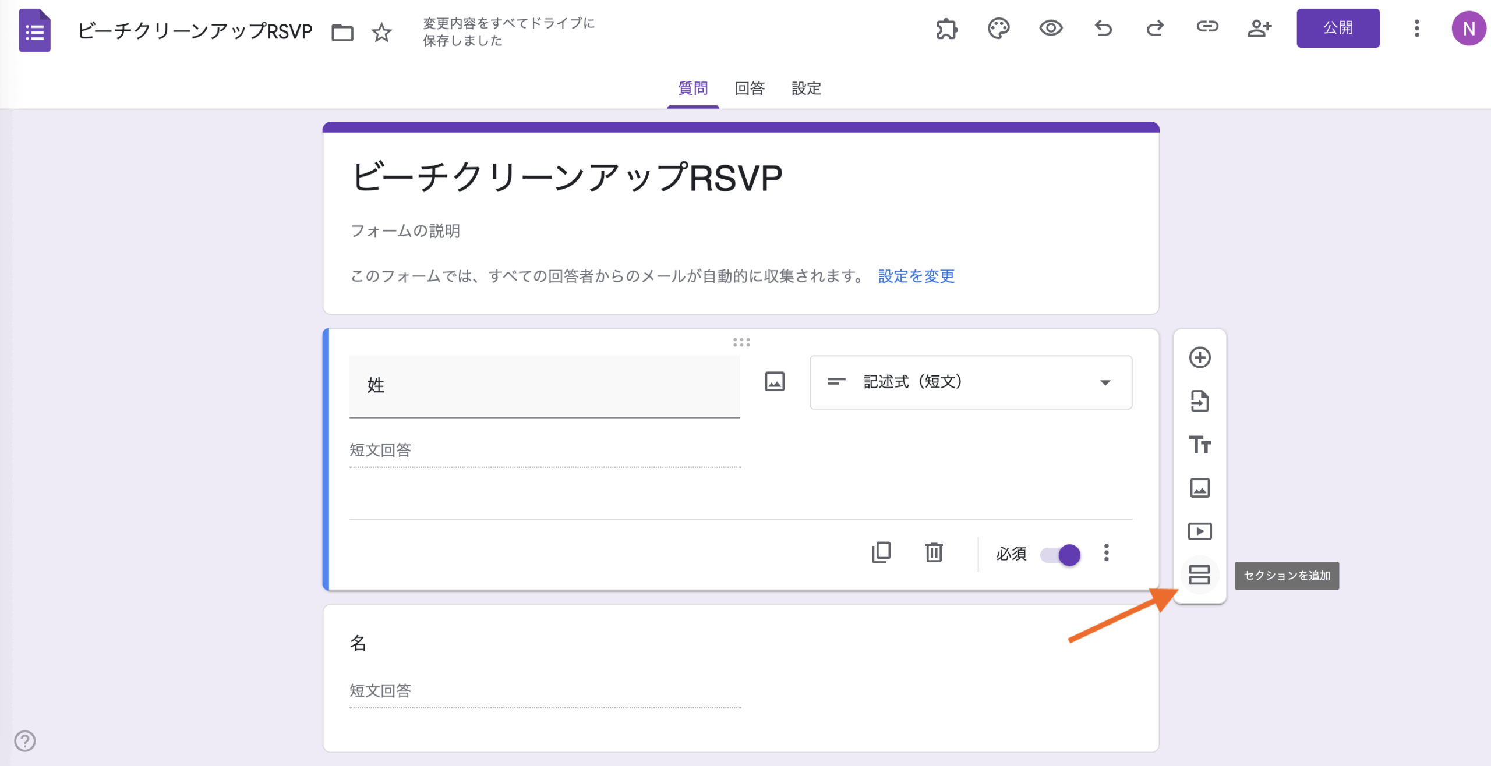Open the add-ons puzzle icon

point(946,28)
